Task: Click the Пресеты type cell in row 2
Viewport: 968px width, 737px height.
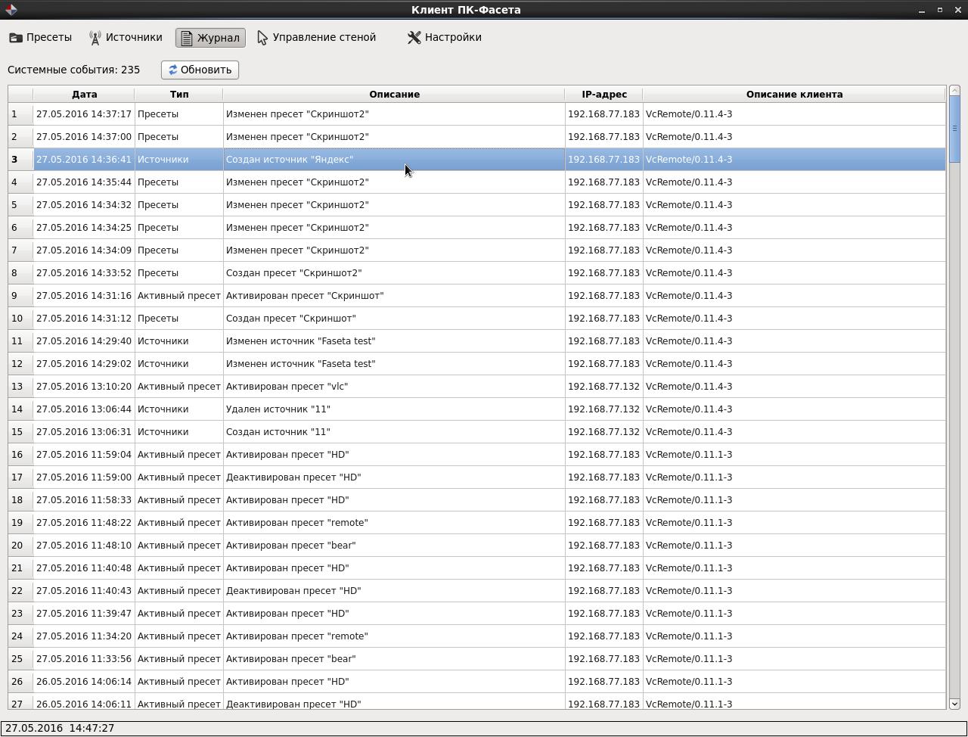Action: [x=179, y=137]
